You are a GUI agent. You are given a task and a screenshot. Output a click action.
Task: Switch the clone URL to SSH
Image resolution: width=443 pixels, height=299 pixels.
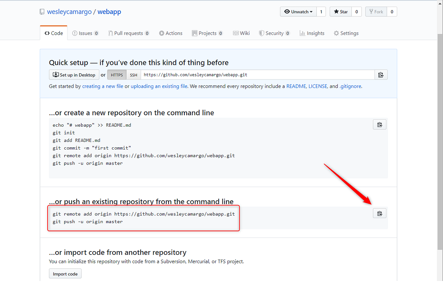[133, 74]
